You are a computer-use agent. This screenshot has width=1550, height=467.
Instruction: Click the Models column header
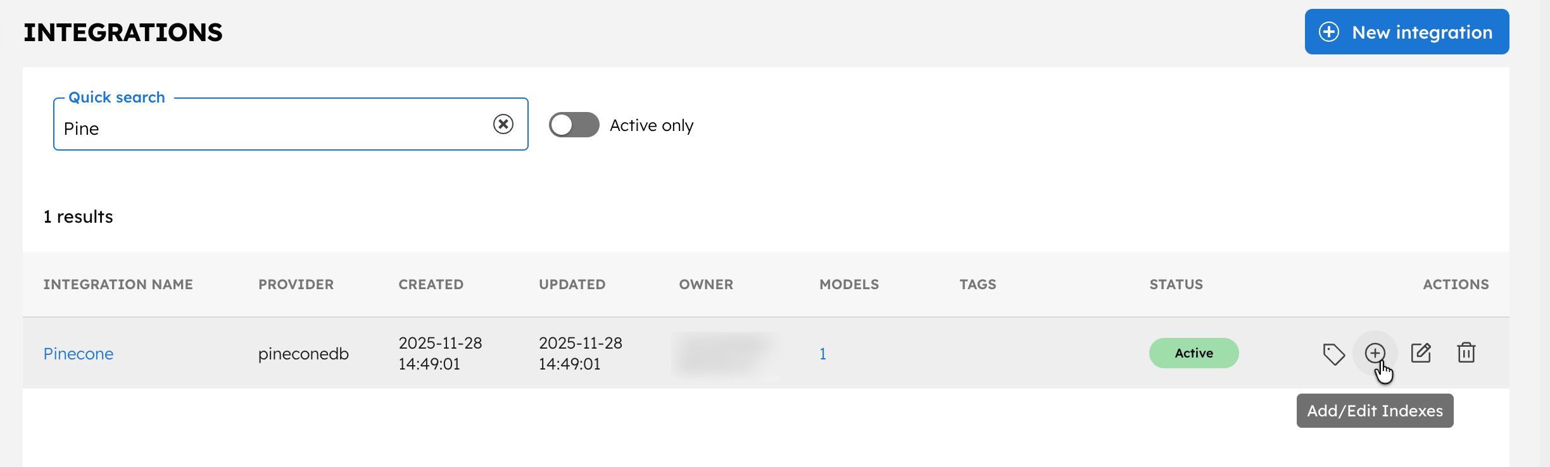coord(848,284)
